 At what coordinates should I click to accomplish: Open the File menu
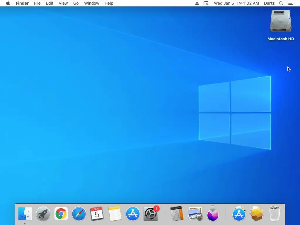(x=37, y=3)
